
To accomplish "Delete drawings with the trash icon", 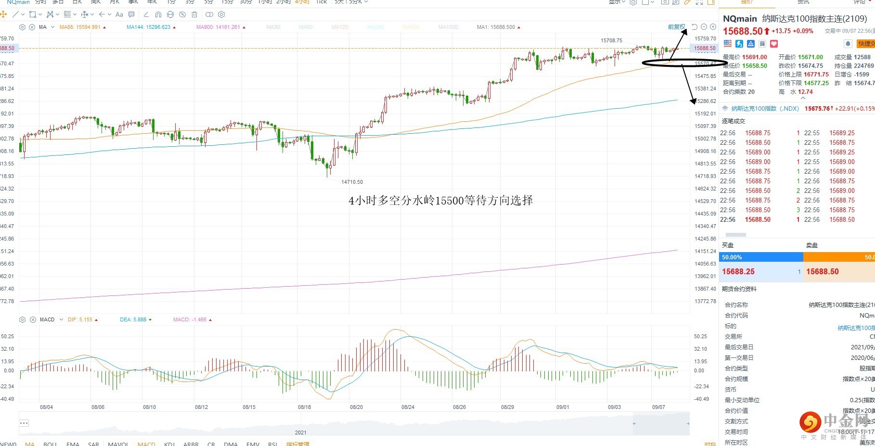I will (194, 14).
